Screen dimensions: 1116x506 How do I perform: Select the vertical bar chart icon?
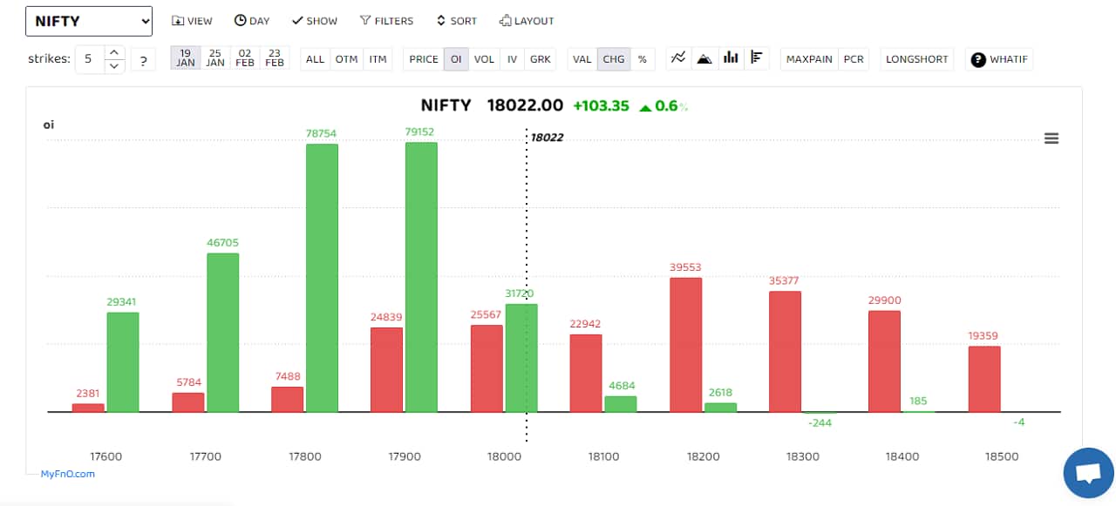click(x=731, y=57)
